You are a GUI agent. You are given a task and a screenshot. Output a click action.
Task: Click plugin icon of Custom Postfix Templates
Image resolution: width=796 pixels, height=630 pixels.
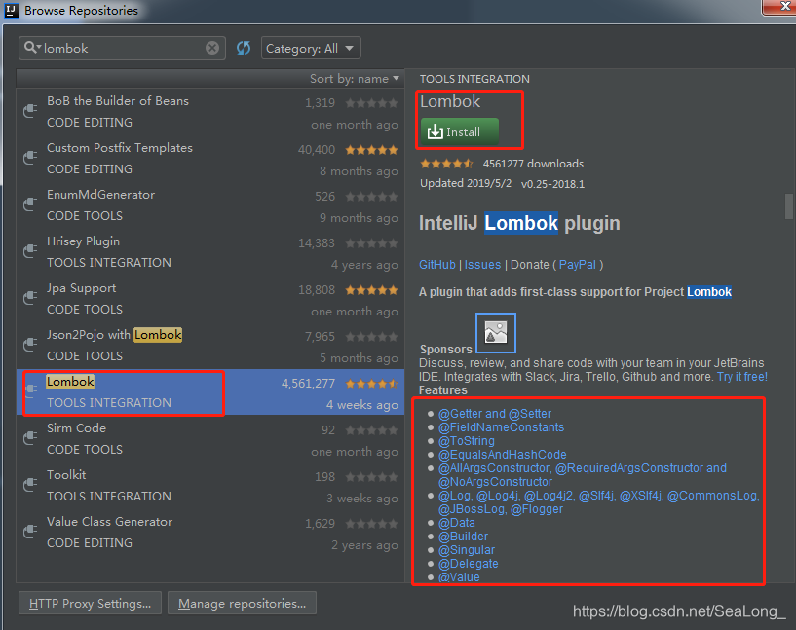pos(30,158)
